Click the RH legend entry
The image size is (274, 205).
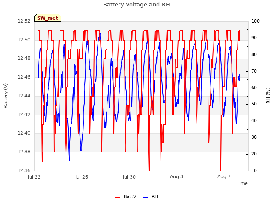click(x=150, y=196)
